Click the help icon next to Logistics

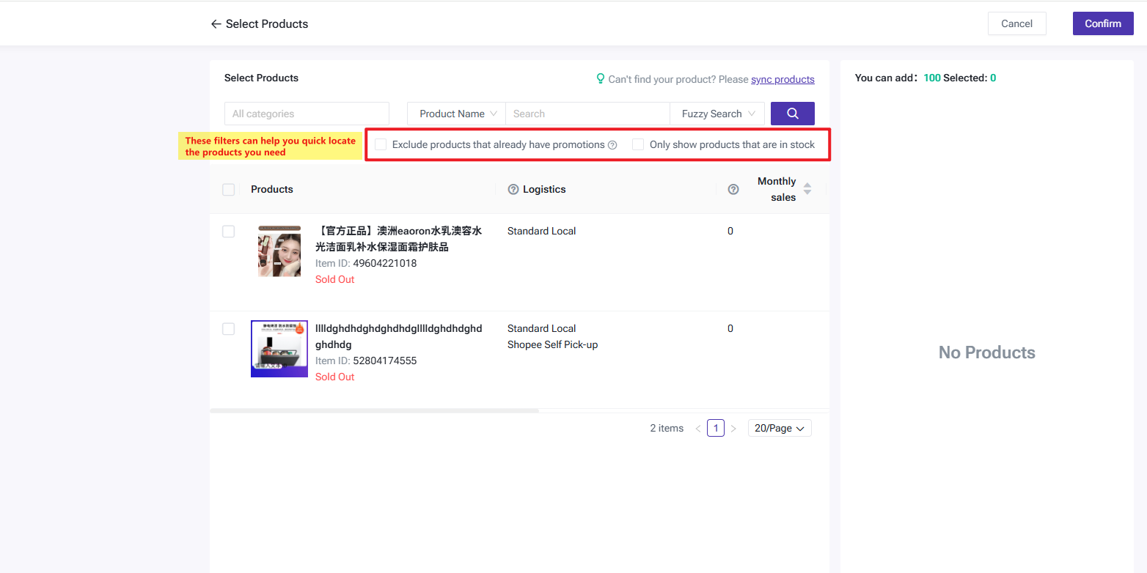point(513,190)
